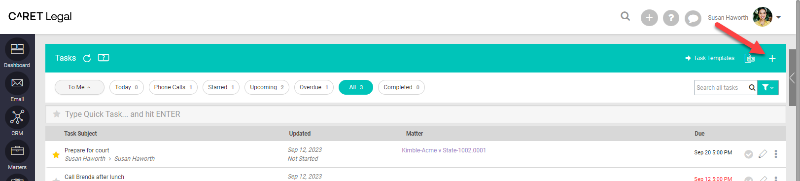Open the Matters sidebar icon

tap(17, 151)
